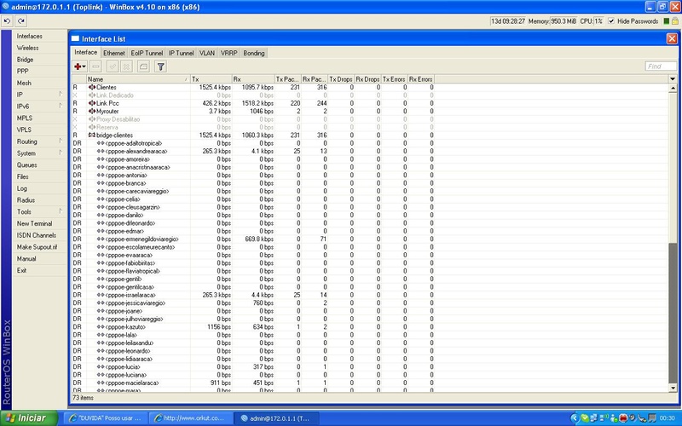Expand the Tools submenu in sidebar
Image resolution: width=682 pixels, height=426 pixels.
[x=61, y=211]
